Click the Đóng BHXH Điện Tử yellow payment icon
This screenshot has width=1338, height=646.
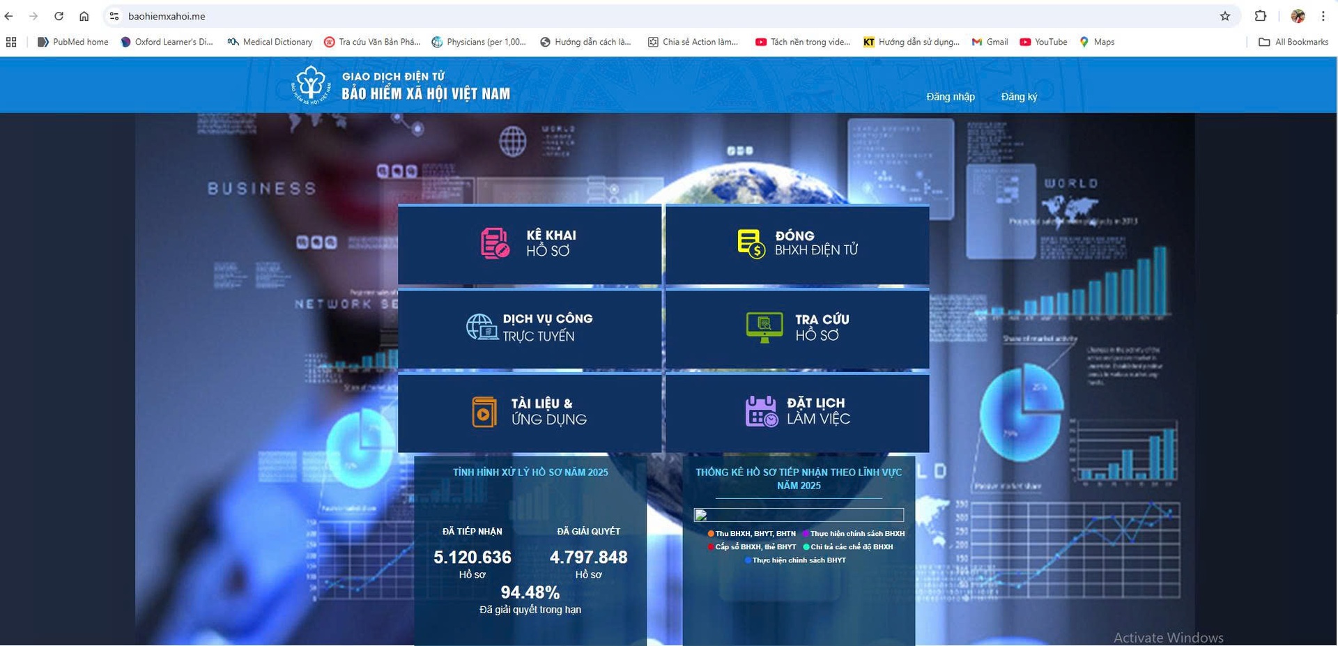click(751, 243)
